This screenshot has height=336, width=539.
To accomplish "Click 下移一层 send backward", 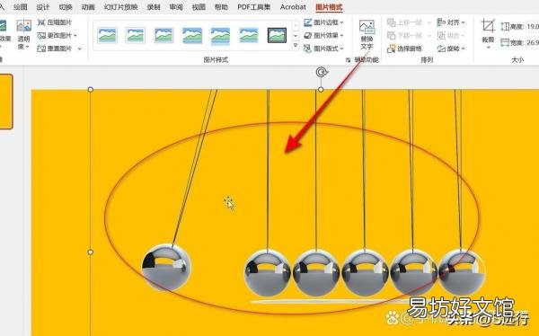I will [404, 35].
